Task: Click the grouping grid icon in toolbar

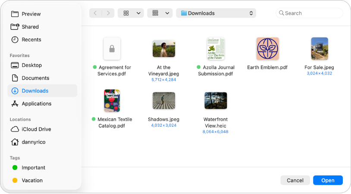Action: click(x=155, y=13)
